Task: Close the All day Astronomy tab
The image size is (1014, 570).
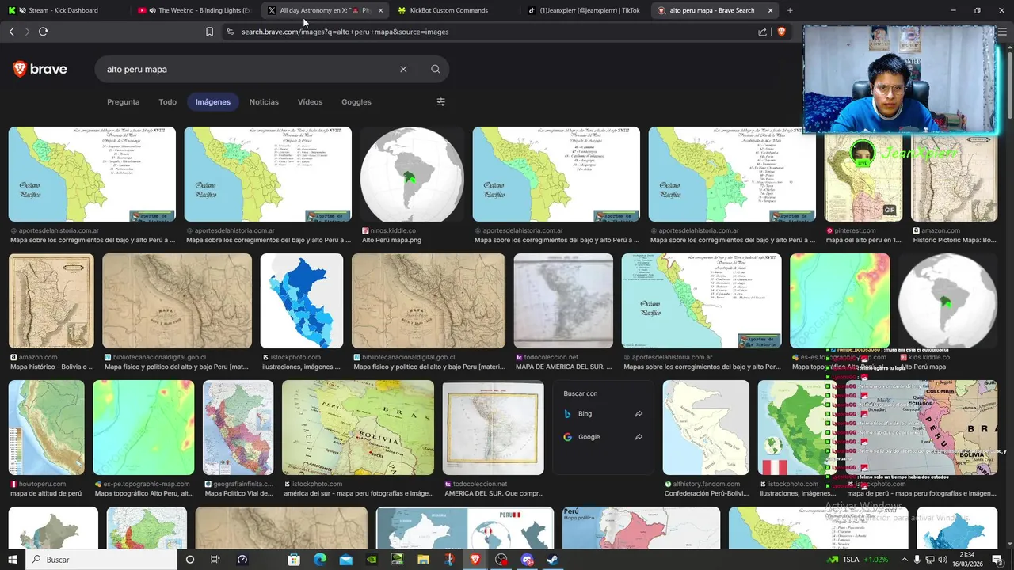Action: tap(380, 10)
